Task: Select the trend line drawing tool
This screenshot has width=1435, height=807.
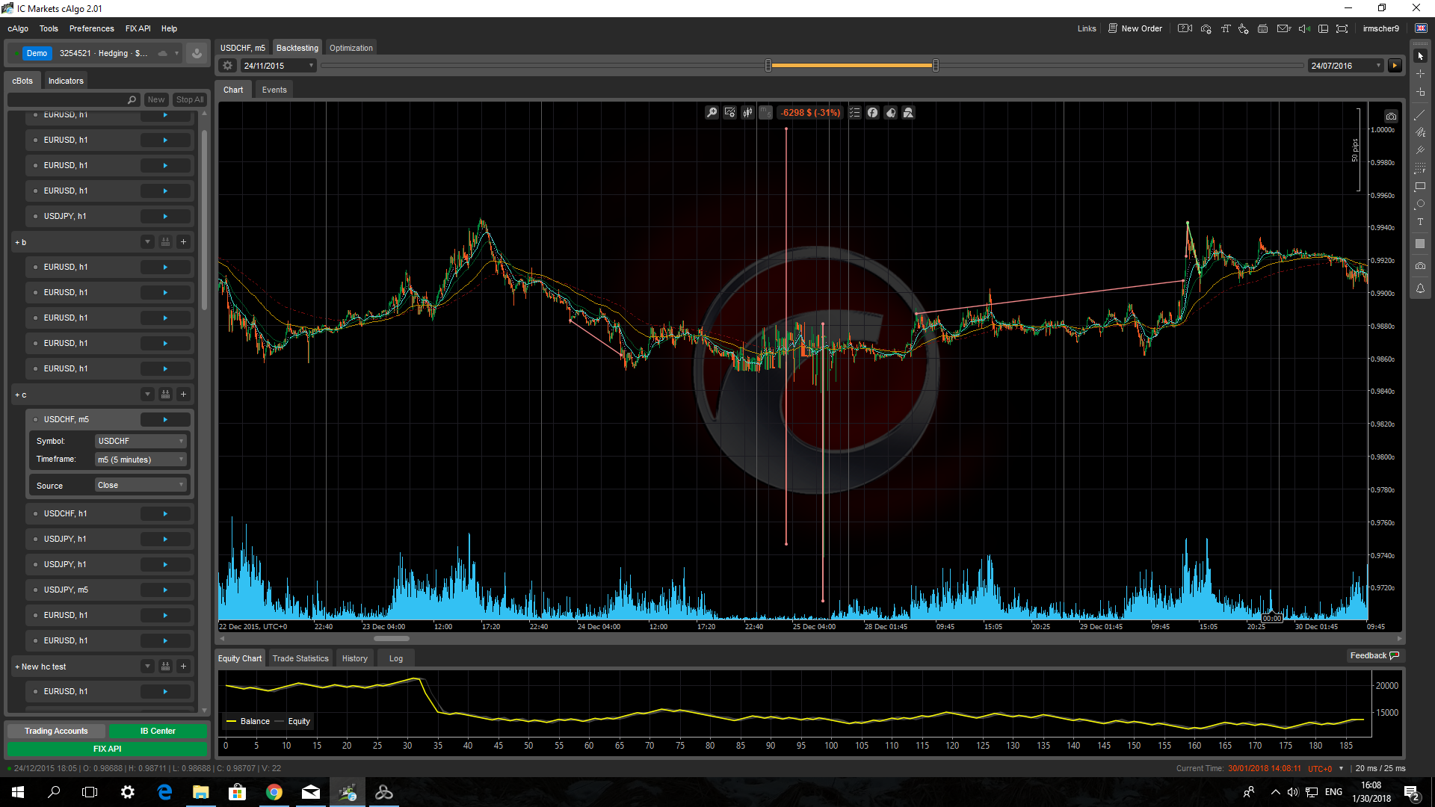Action: pyautogui.click(x=1420, y=115)
